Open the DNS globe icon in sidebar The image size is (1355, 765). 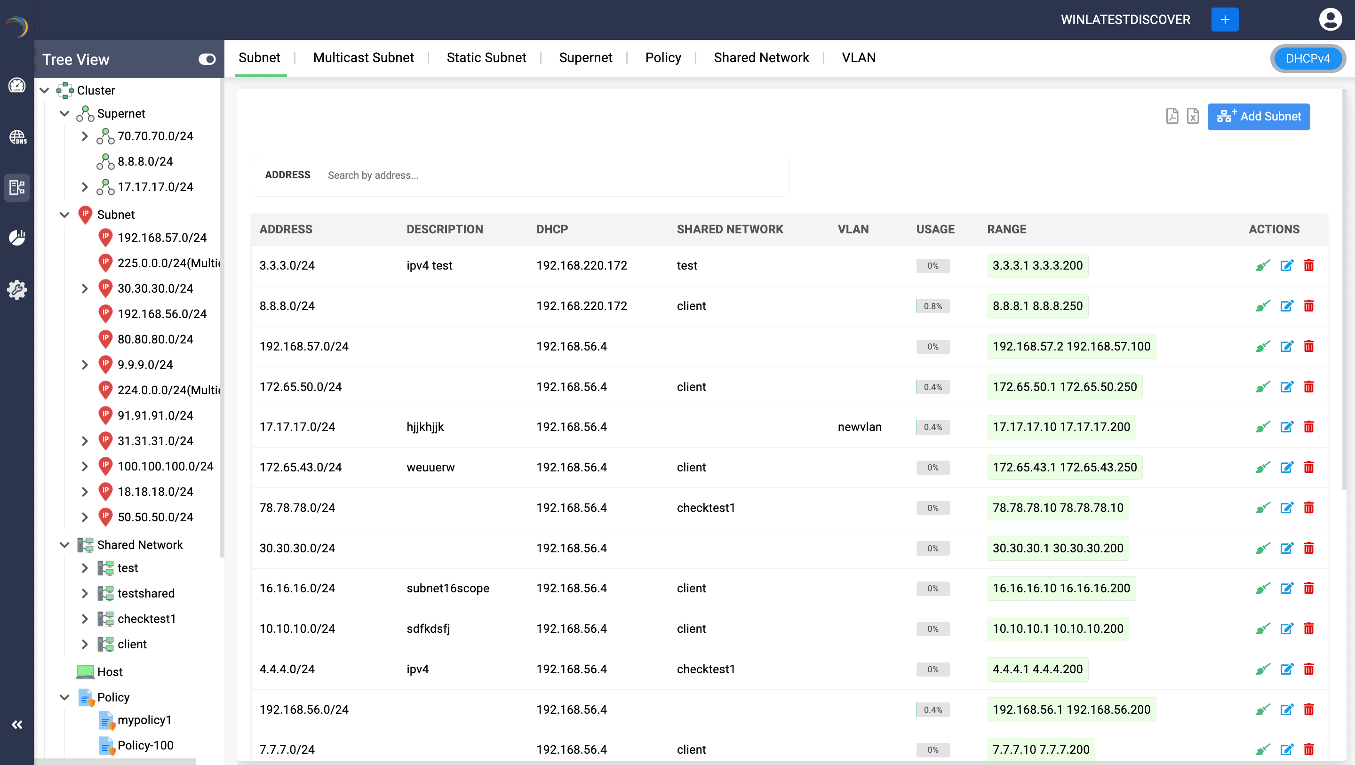17,137
